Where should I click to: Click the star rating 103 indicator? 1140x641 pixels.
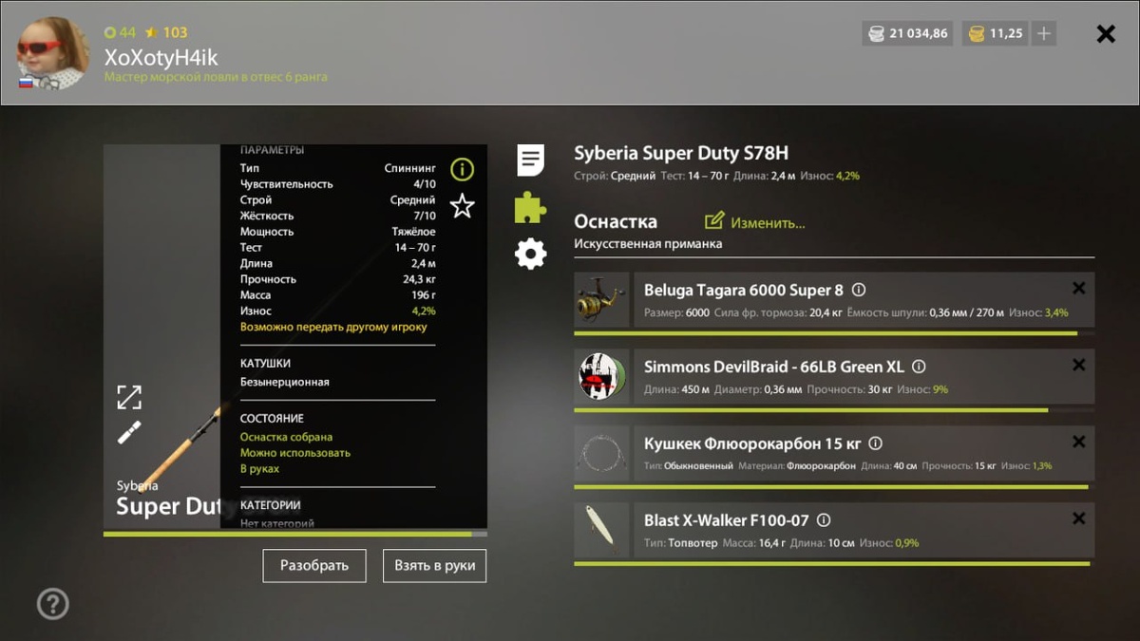[166, 32]
